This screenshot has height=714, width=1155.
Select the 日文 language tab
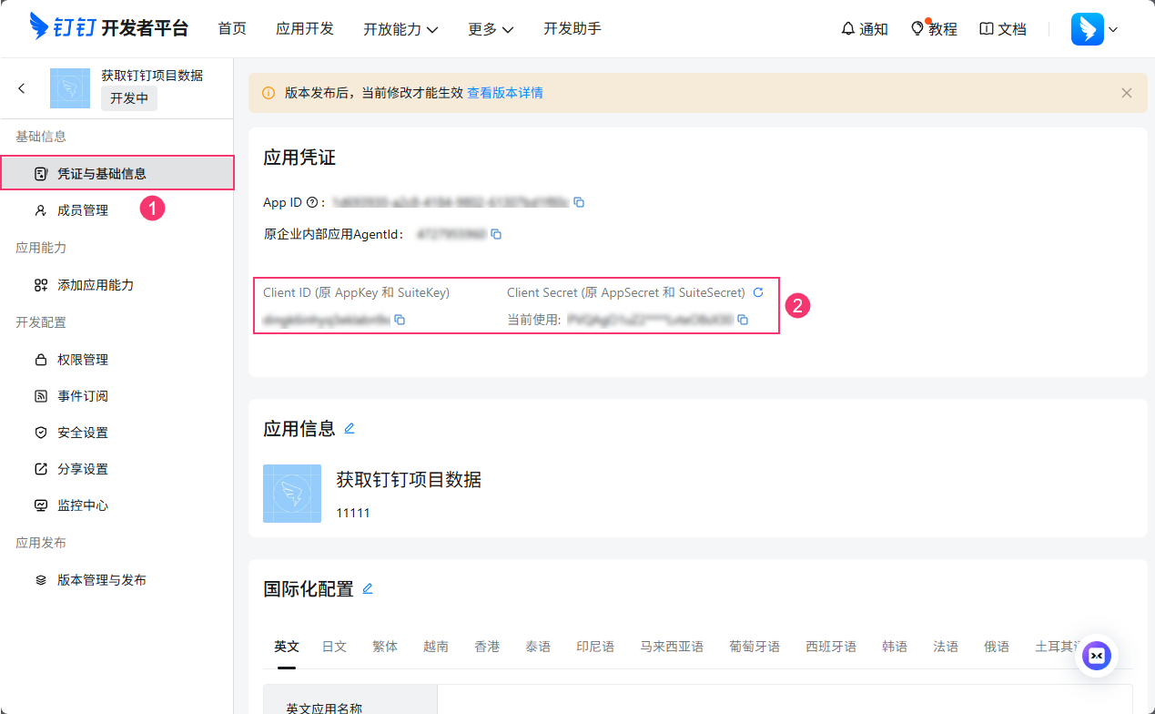pyautogui.click(x=334, y=647)
